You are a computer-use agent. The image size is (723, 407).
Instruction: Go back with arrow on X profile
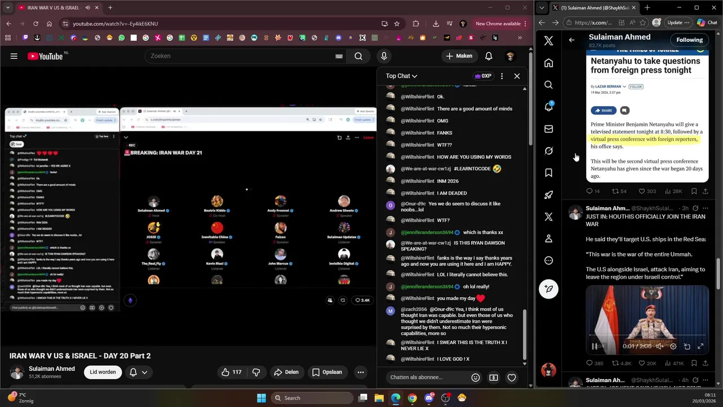coord(572,40)
